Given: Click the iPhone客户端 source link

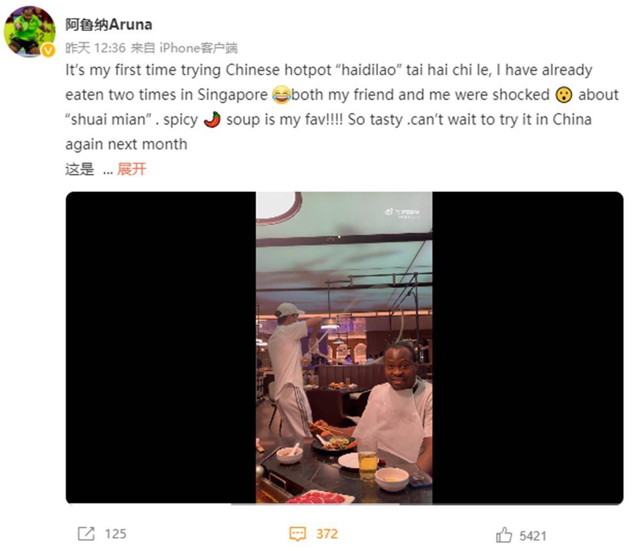Looking at the screenshot, I should coord(199,48).
